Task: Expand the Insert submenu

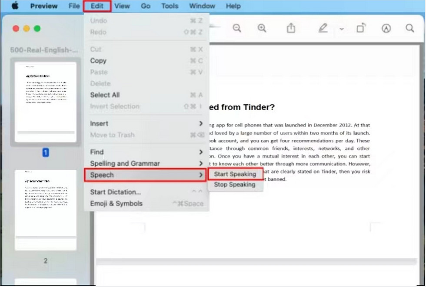Action: click(x=146, y=123)
